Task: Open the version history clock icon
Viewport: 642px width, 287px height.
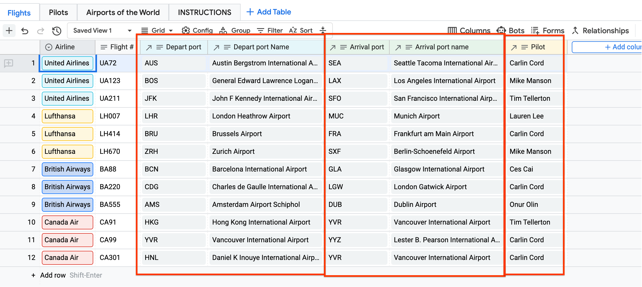Action: [x=57, y=31]
